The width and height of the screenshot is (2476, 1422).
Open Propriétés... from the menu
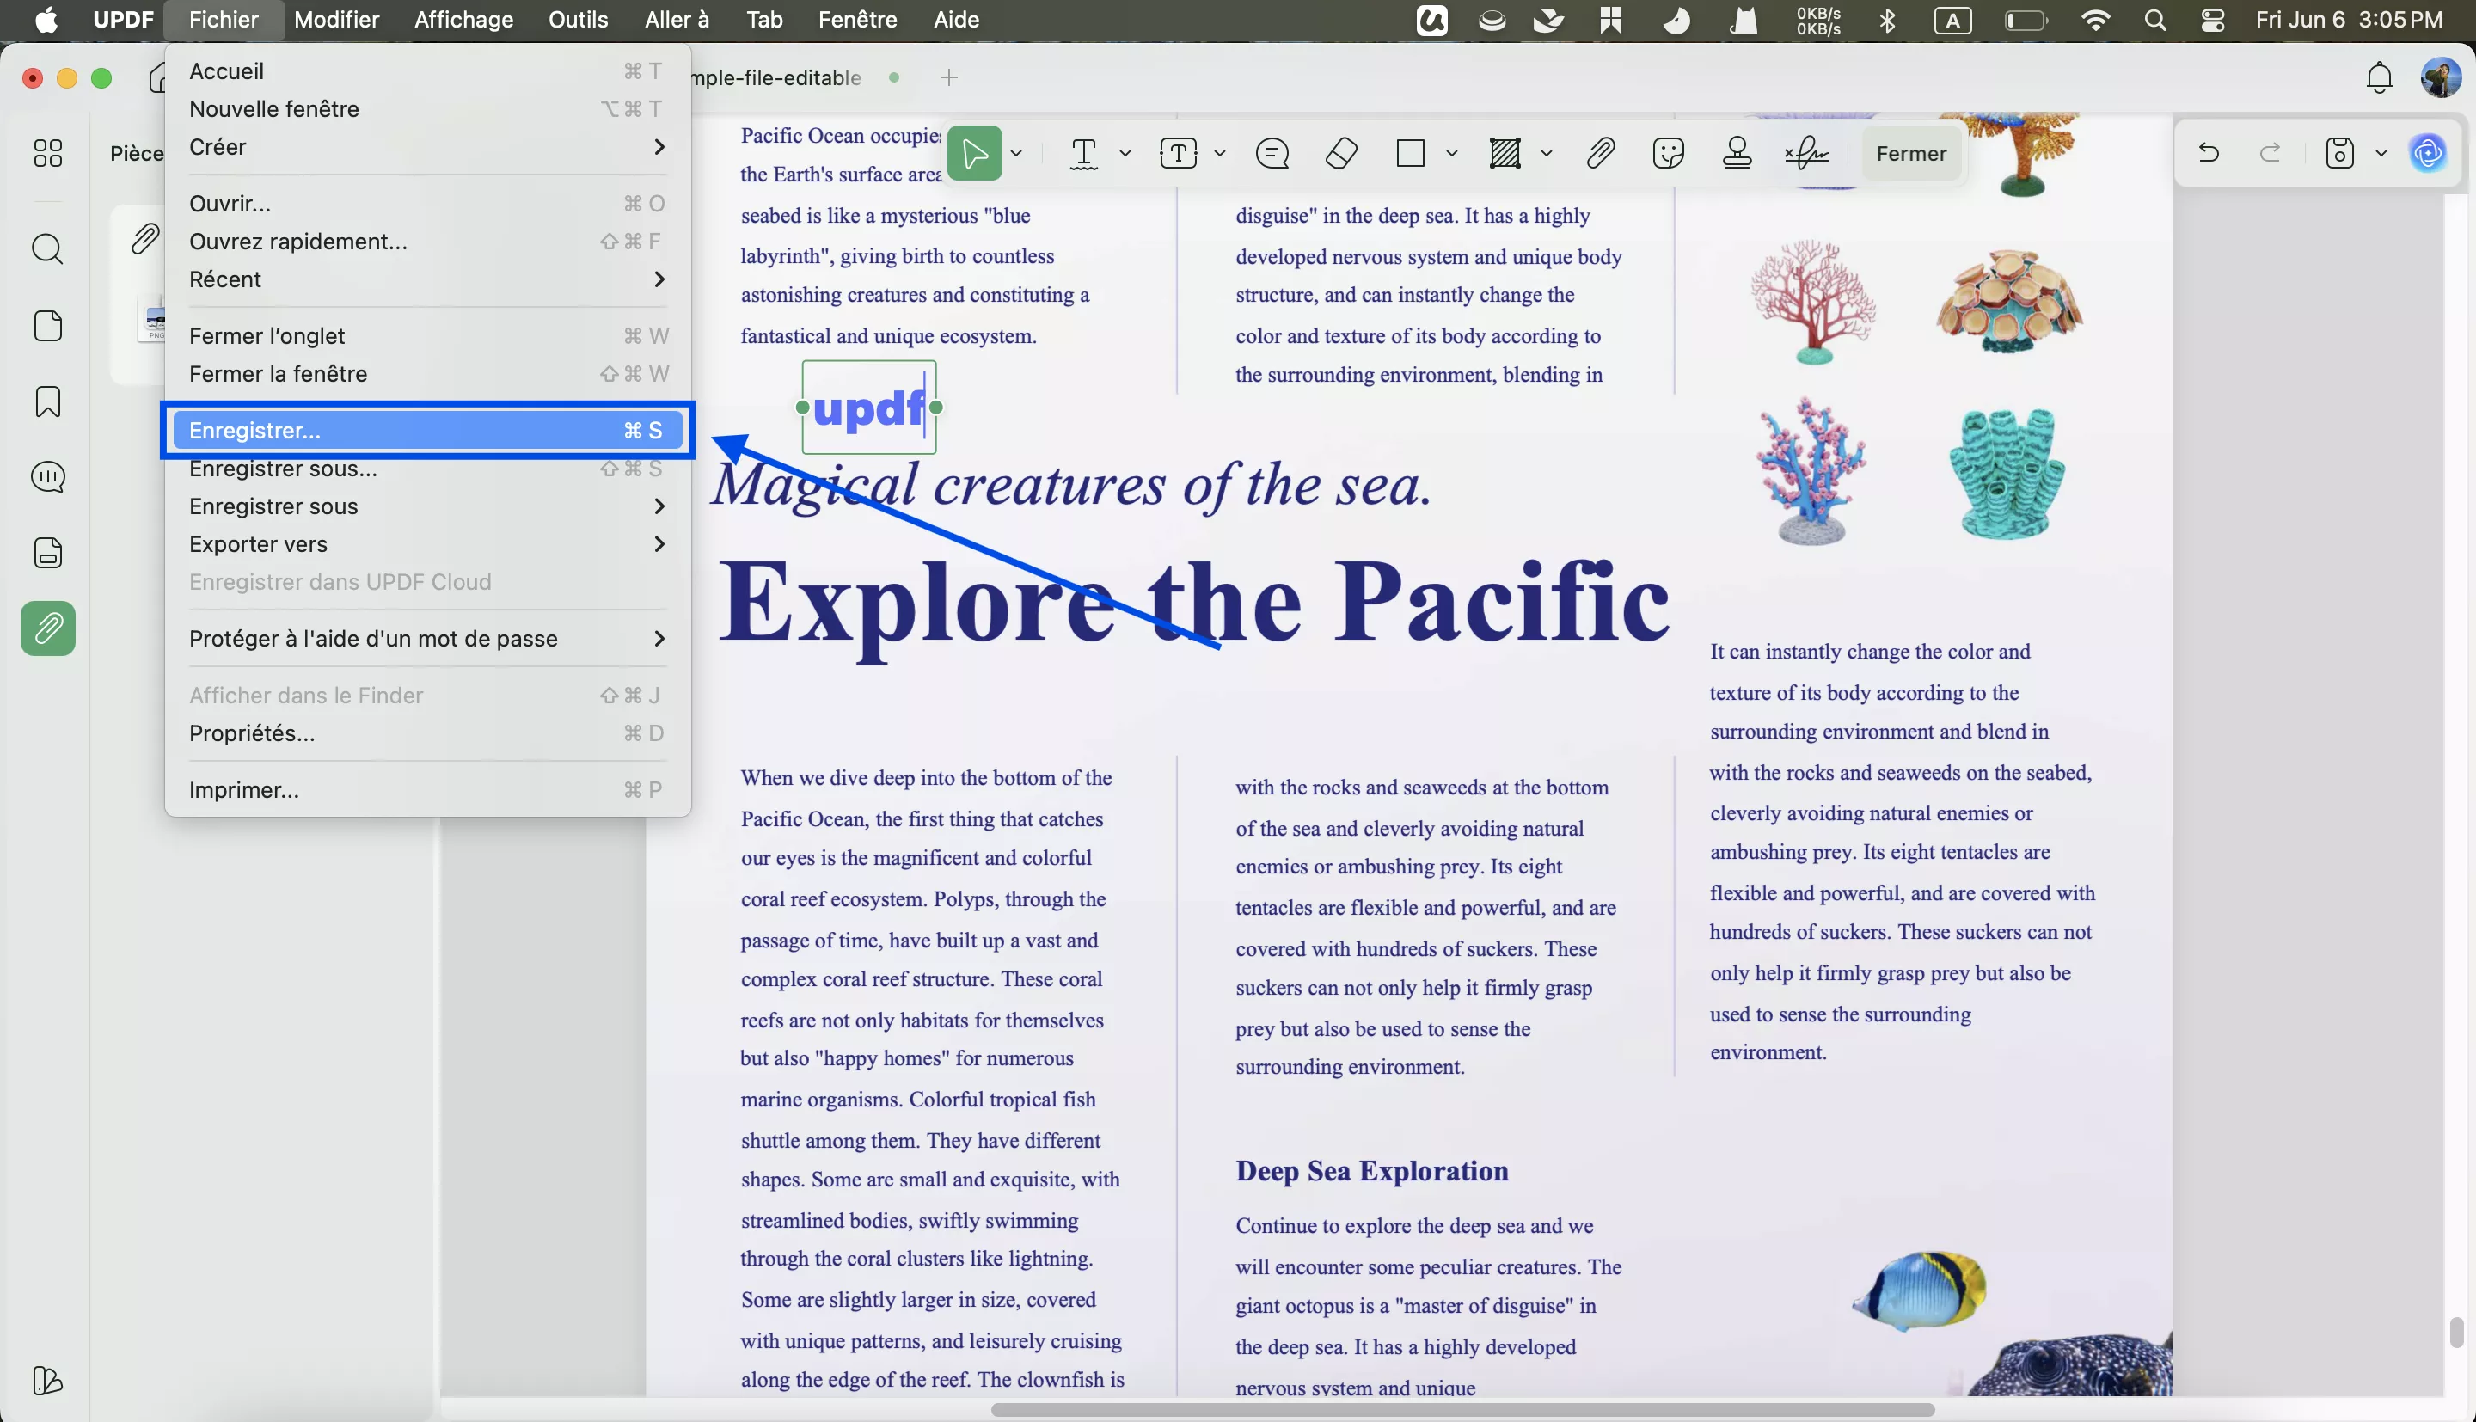427,733
